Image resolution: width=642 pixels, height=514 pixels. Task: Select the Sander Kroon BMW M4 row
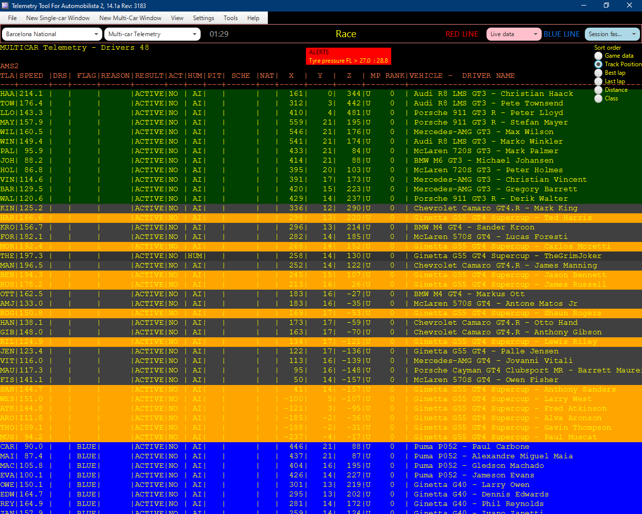coord(321,227)
